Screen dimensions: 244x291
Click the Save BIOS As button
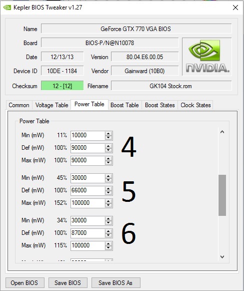[x=116, y=283]
